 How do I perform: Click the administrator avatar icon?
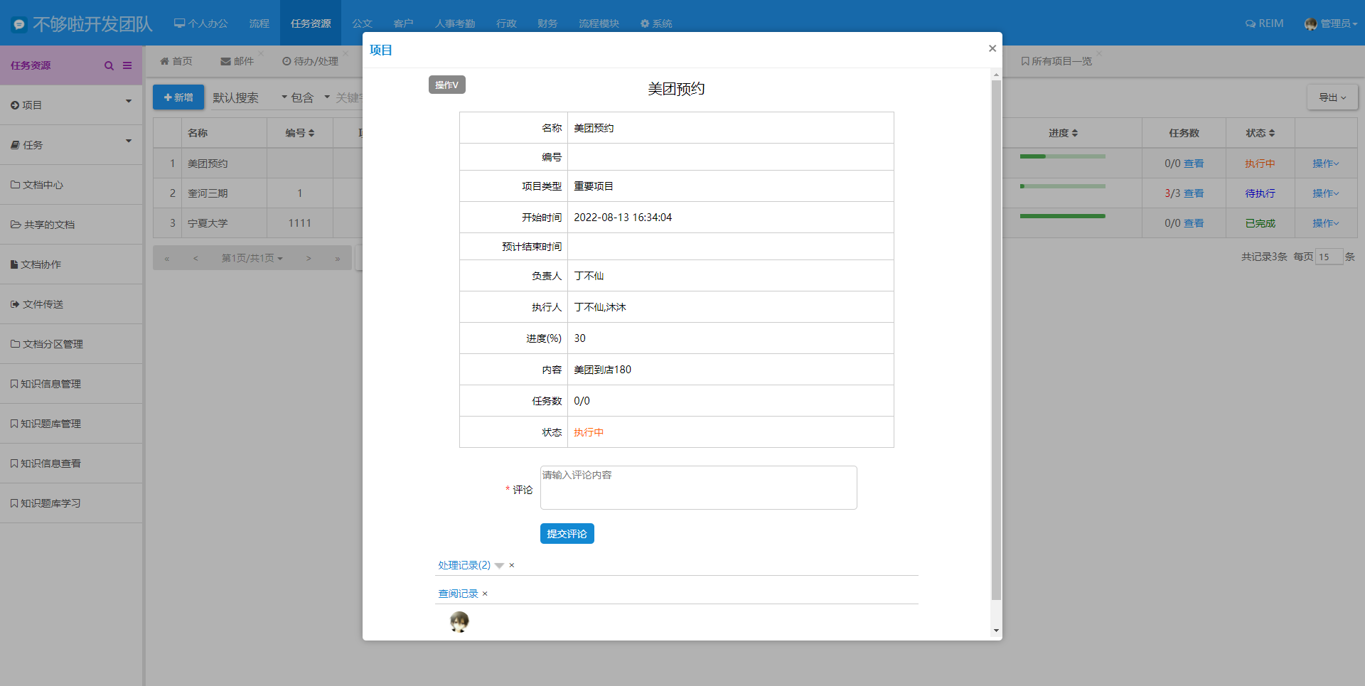click(1311, 23)
